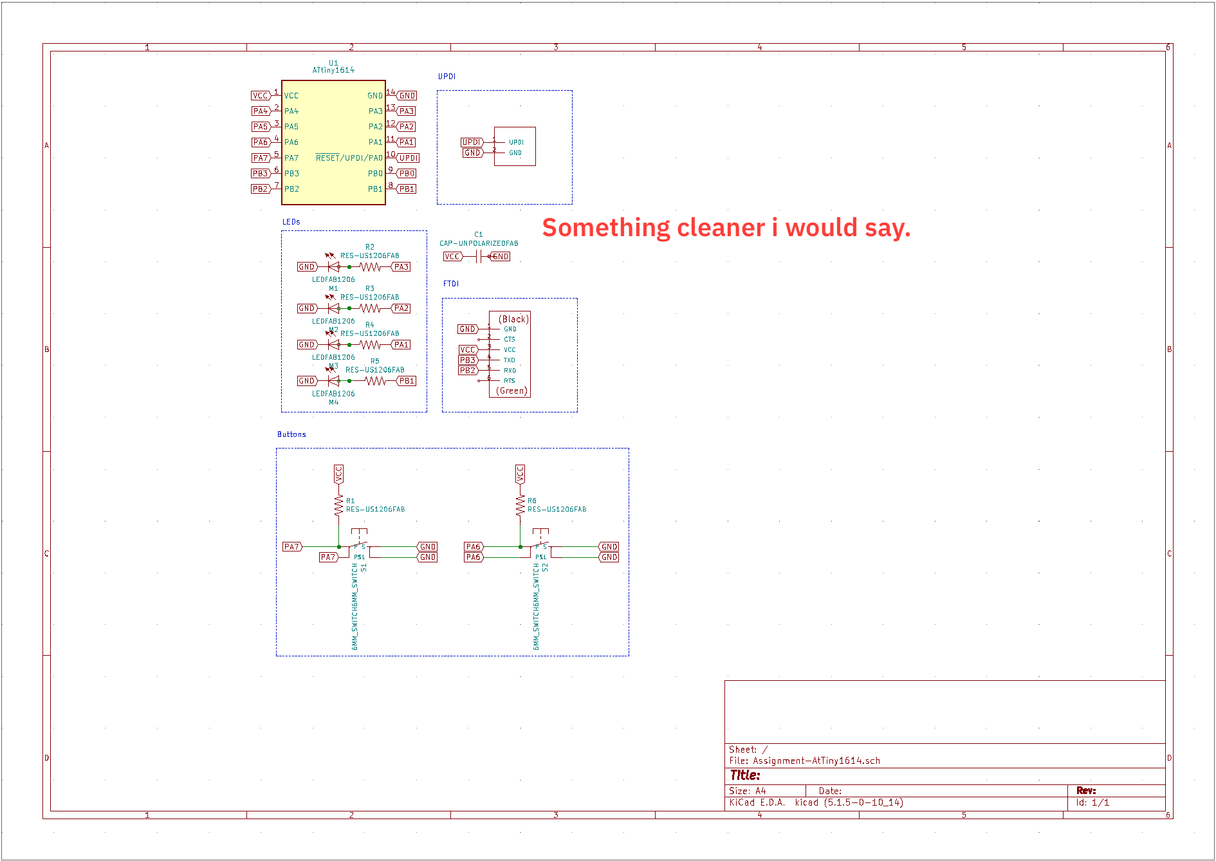Screen dimensions: 1216x861
Task: Click the red 'Something cleaner i would say.' note
Action: pyautogui.click(x=726, y=228)
